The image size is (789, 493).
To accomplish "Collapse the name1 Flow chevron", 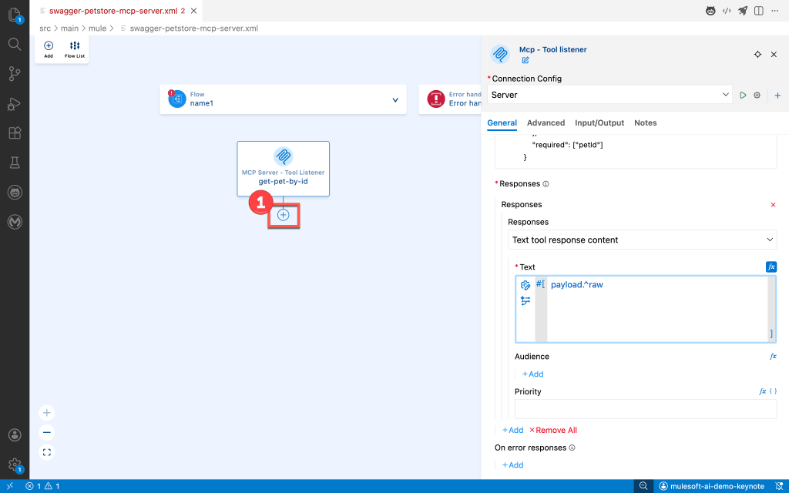I will [395, 99].
